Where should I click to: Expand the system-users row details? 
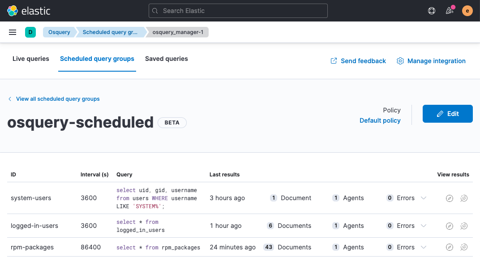tap(424, 198)
